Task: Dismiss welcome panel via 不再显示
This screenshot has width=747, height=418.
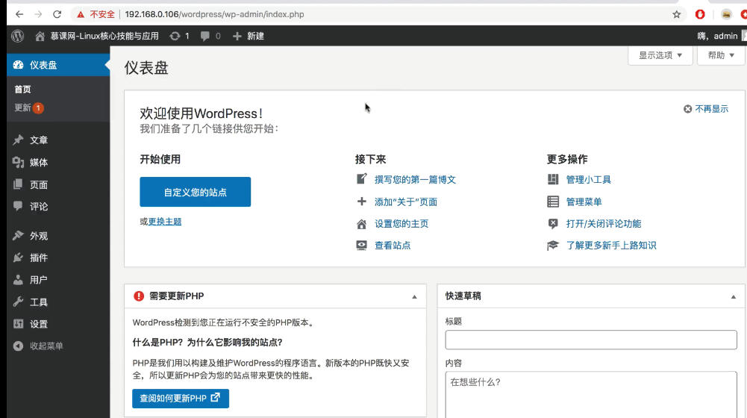Action: [x=706, y=109]
